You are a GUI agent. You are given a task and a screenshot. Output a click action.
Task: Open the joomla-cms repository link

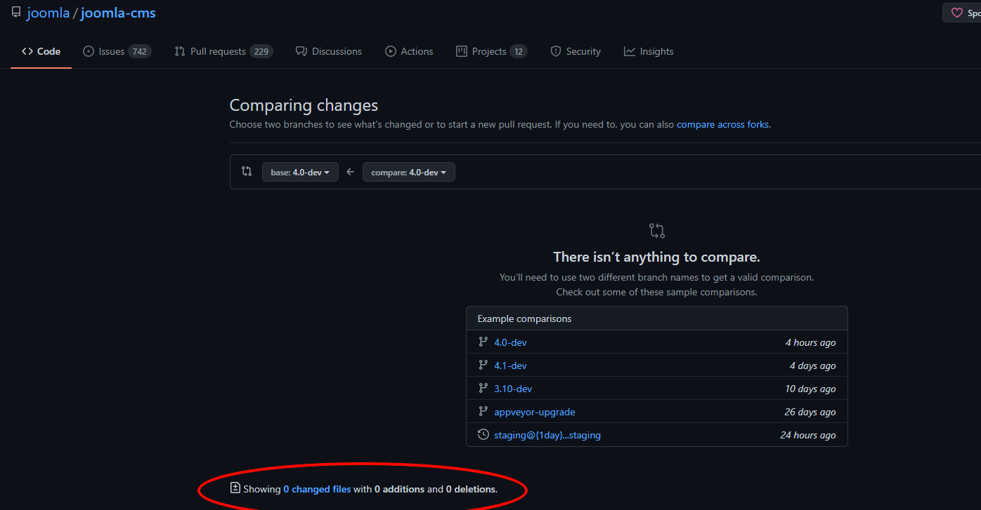point(118,13)
